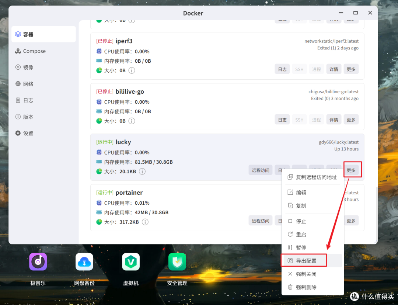Screen dimensions: 398x305
Task: Choose 复制远程访问地址 in the menu
Action: (x=313, y=177)
